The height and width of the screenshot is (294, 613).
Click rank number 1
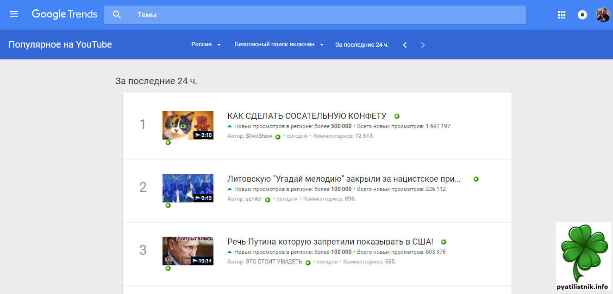143,125
